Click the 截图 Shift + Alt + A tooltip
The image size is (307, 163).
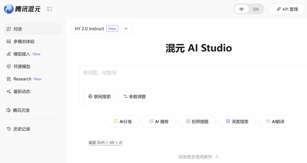click(105, 143)
